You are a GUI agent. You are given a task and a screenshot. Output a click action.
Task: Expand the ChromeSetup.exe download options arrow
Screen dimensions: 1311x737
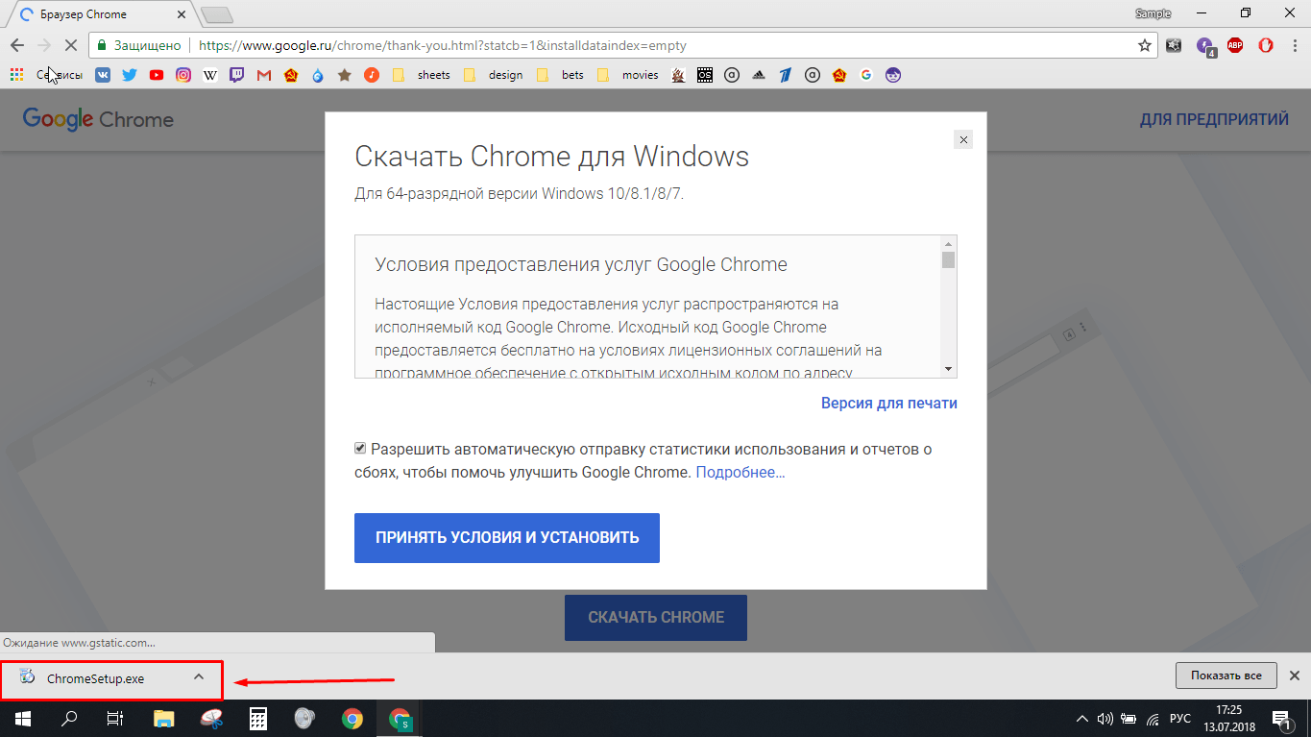coord(199,676)
